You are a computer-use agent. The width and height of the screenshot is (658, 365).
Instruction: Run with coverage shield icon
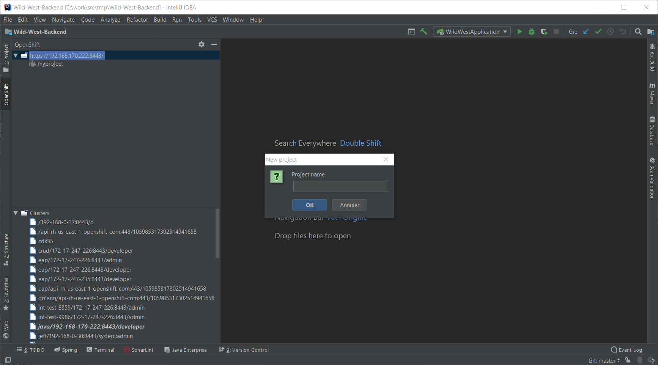click(x=544, y=32)
